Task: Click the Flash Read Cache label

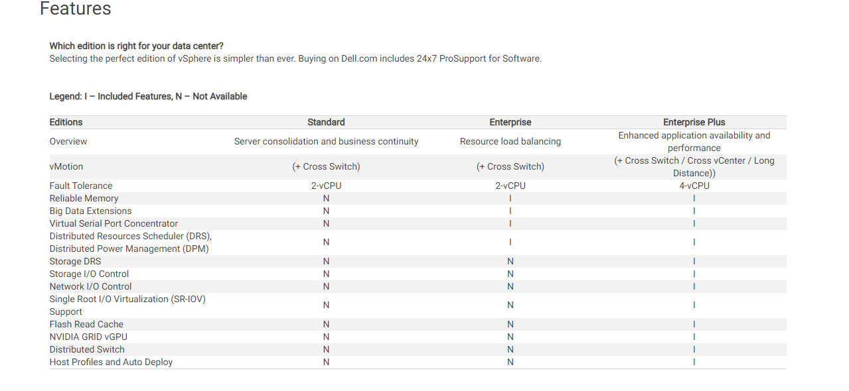Action: click(86, 324)
